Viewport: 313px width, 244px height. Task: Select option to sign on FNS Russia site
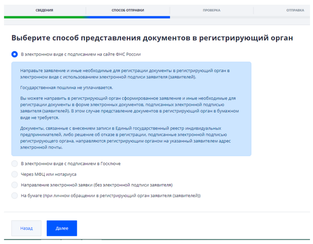tap(14, 54)
